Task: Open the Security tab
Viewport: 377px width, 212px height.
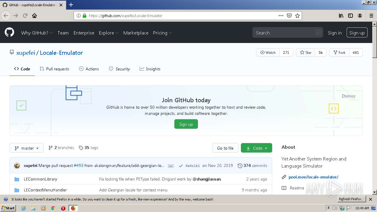Action: tap(119, 69)
